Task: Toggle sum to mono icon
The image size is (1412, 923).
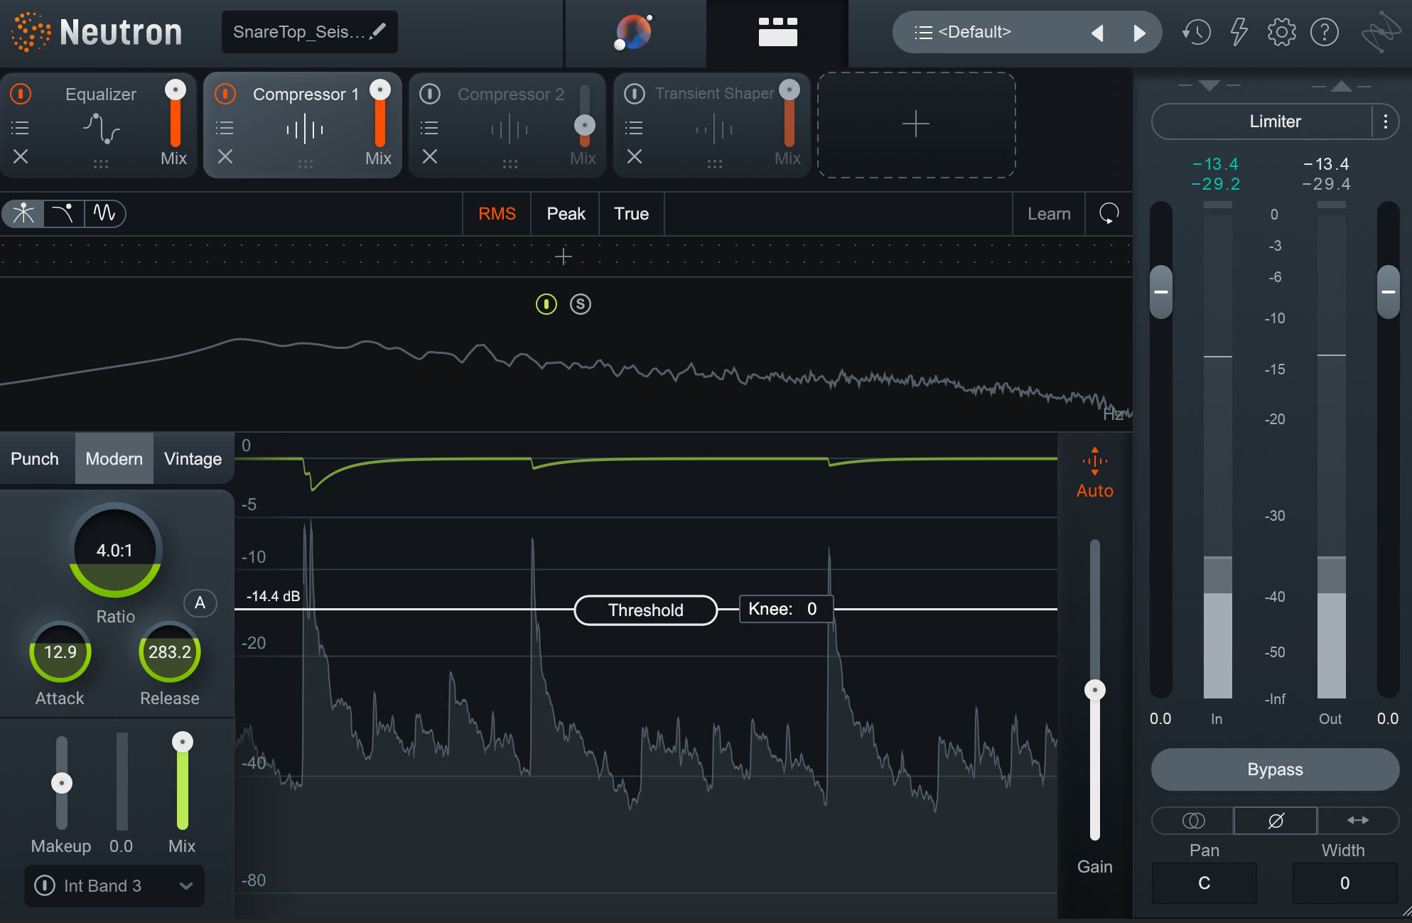Action: 1193,821
